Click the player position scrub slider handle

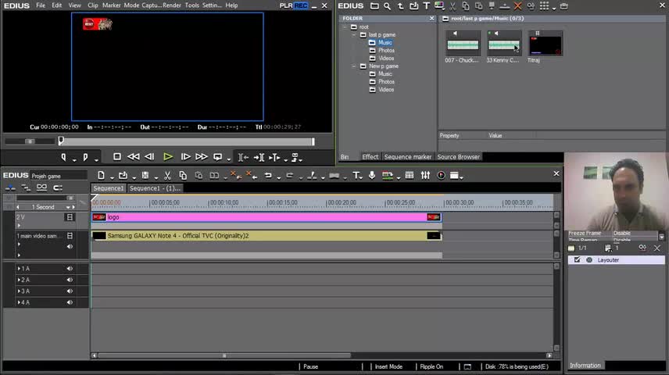(x=61, y=141)
